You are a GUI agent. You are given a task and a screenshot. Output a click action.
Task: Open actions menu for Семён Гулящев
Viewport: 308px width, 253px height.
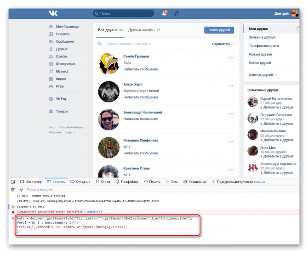click(x=231, y=58)
